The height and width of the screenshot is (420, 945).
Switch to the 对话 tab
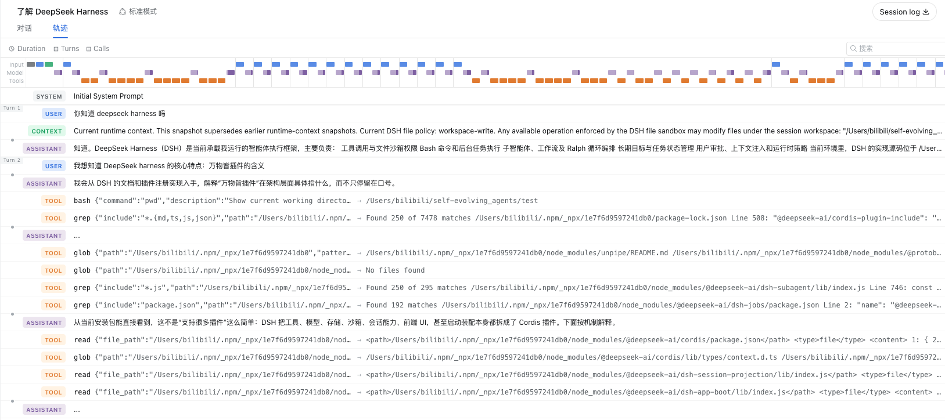pyautogui.click(x=24, y=28)
